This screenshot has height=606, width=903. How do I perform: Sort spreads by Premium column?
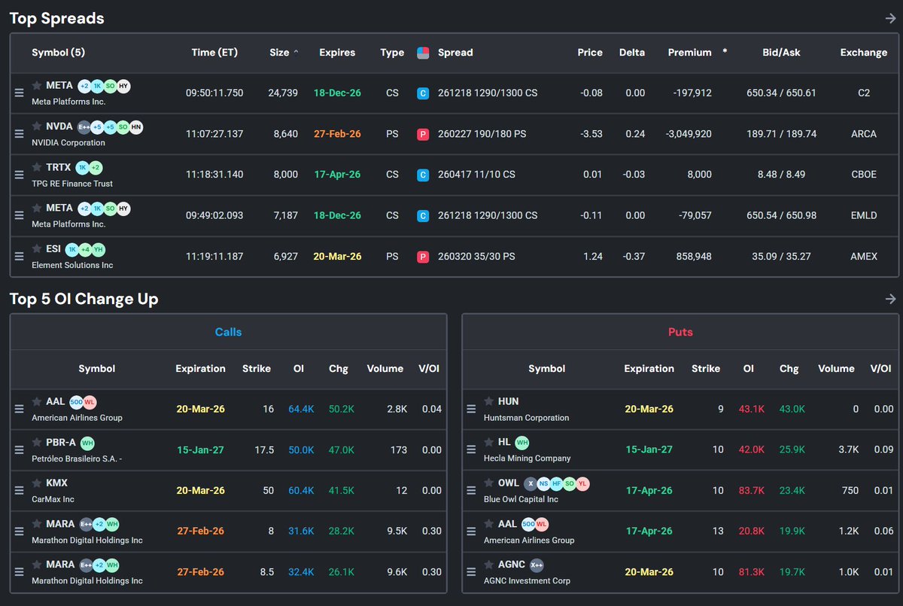point(689,53)
